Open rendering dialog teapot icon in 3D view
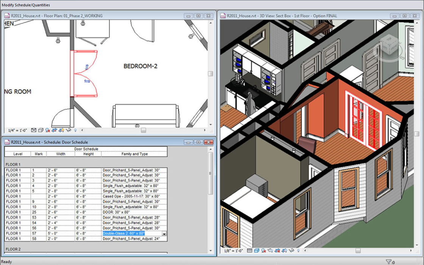The width and height of the screenshot is (424, 265). [270, 250]
